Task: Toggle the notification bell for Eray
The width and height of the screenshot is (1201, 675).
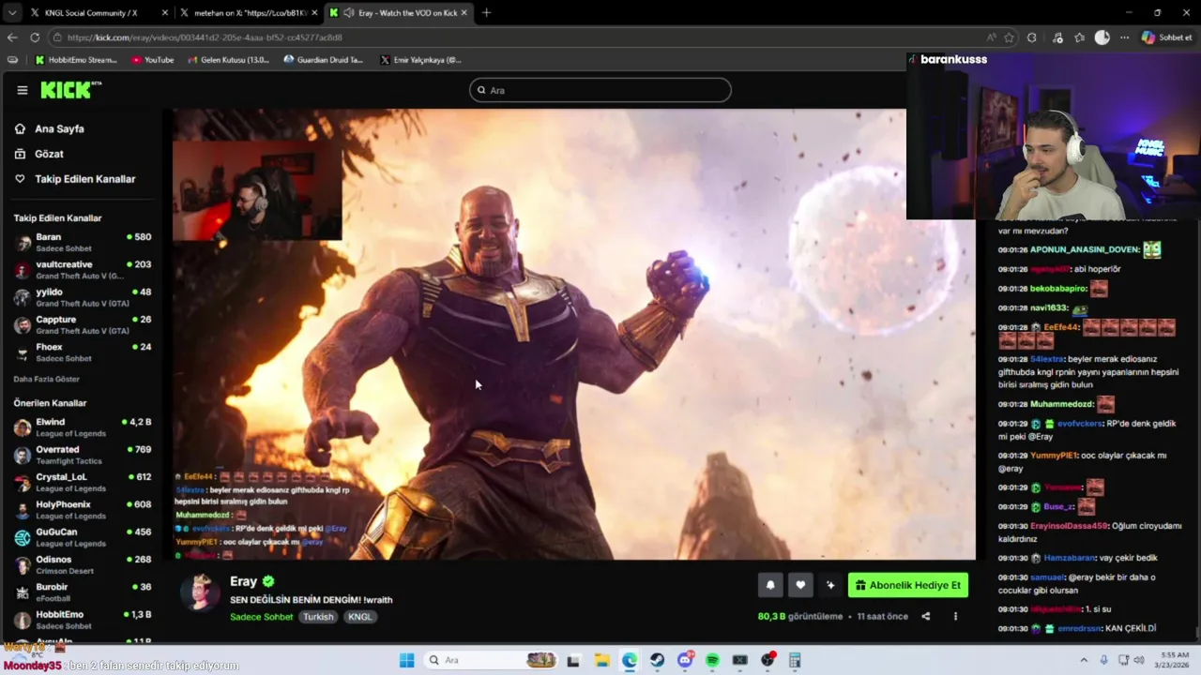Action: click(770, 585)
